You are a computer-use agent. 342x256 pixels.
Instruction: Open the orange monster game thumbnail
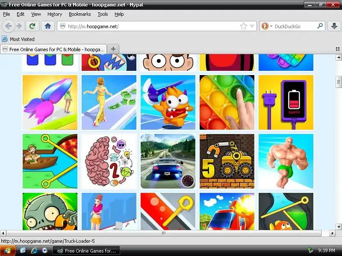168,102
